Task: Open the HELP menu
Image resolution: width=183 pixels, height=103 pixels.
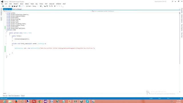Action: click(x=64, y=4)
